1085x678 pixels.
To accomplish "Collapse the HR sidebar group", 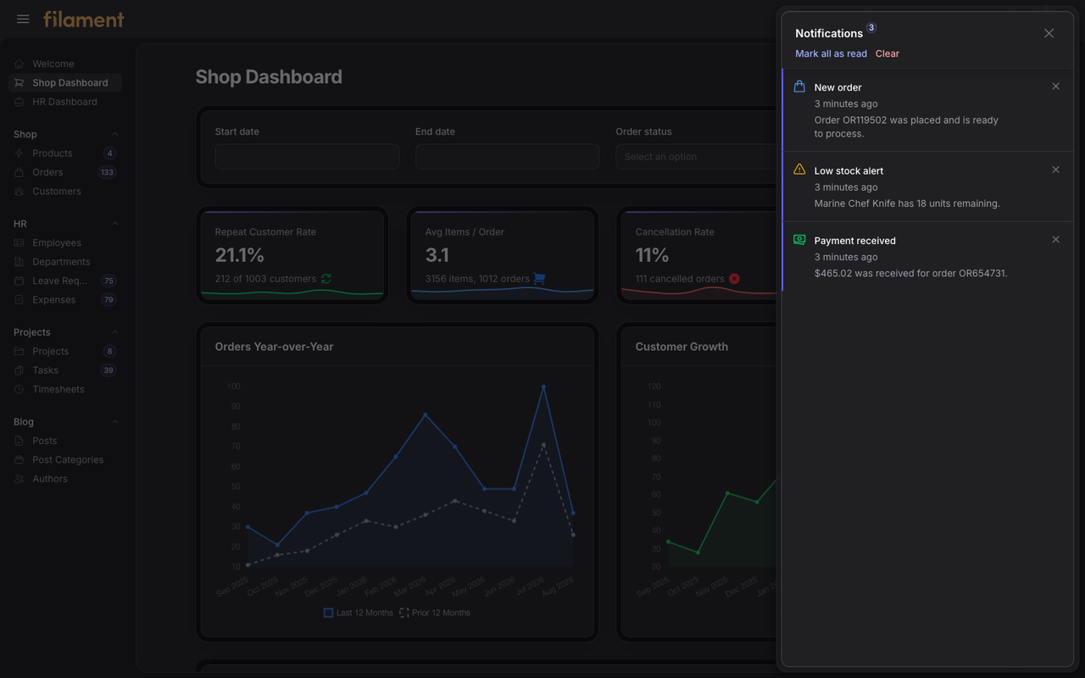I will pos(115,224).
